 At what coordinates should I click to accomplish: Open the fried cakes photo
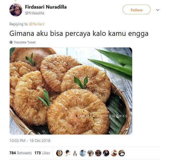point(71,91)
